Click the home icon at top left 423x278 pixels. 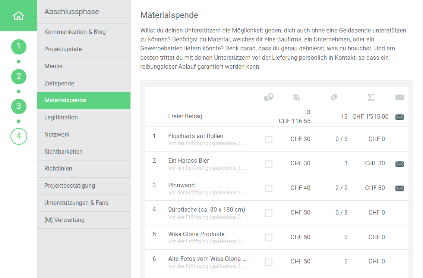[x=18, y=16]
